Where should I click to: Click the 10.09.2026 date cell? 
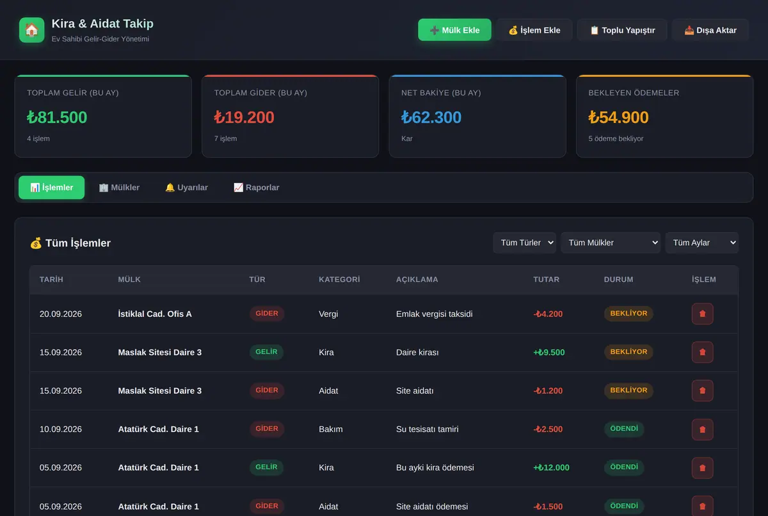61,429
